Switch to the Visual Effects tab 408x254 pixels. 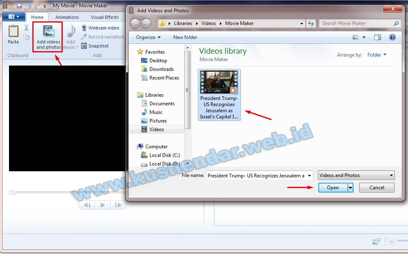[x=104, y=17]
